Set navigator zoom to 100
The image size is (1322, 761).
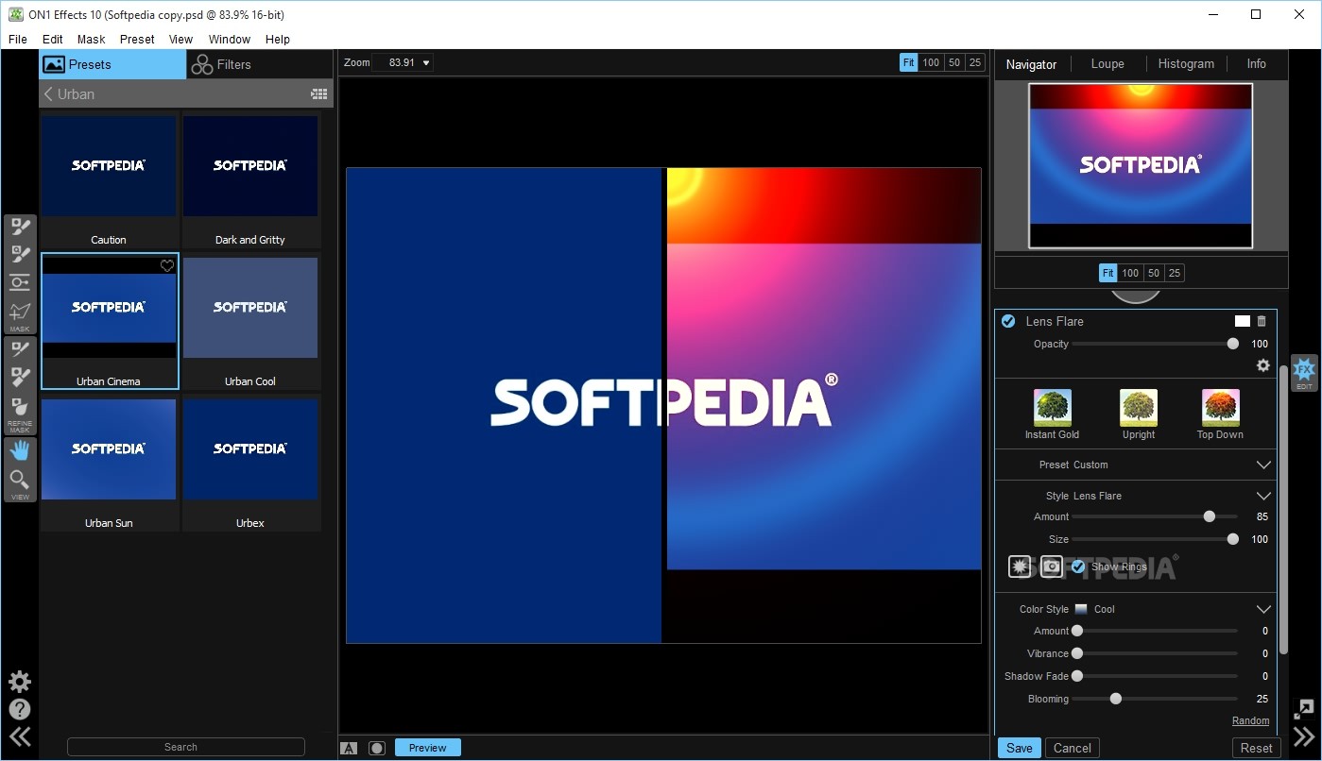pyautogui.click(x=1130, y=273)
